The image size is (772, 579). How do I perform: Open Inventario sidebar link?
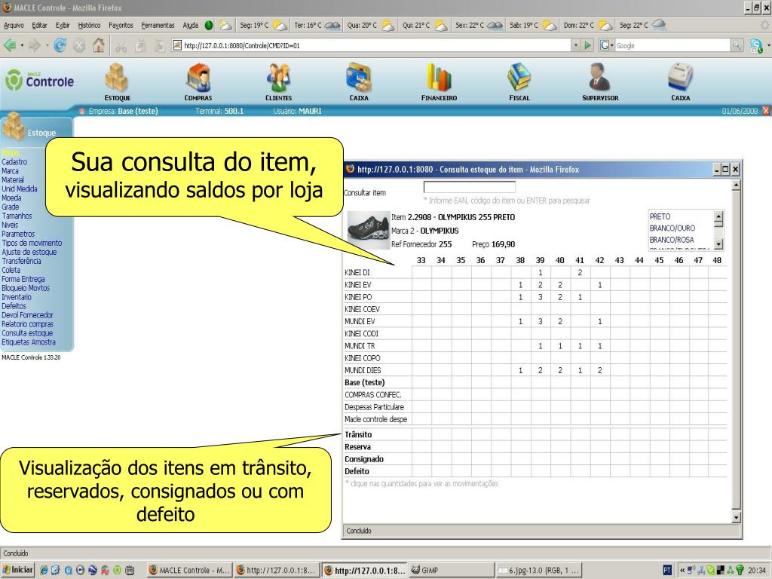point(17,297)
